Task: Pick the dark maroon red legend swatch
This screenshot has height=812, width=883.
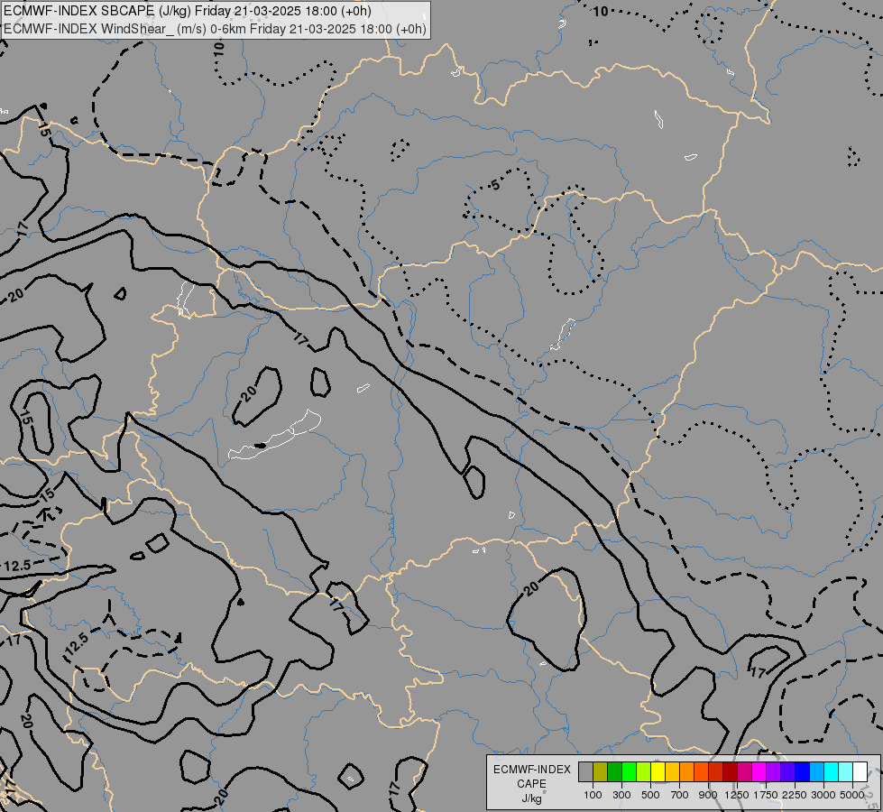Action: point(731,771)
